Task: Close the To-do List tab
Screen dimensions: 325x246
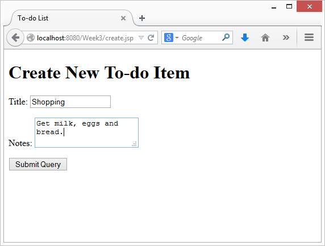Action: coord(123,18)
